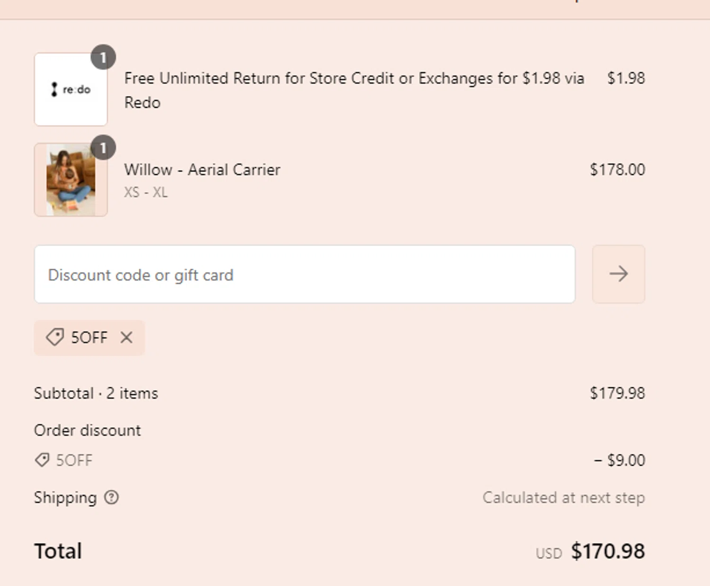Screen dimensions: 710x586
Task: Click quantity badge on Willow carrier
Action: point(103,148)
